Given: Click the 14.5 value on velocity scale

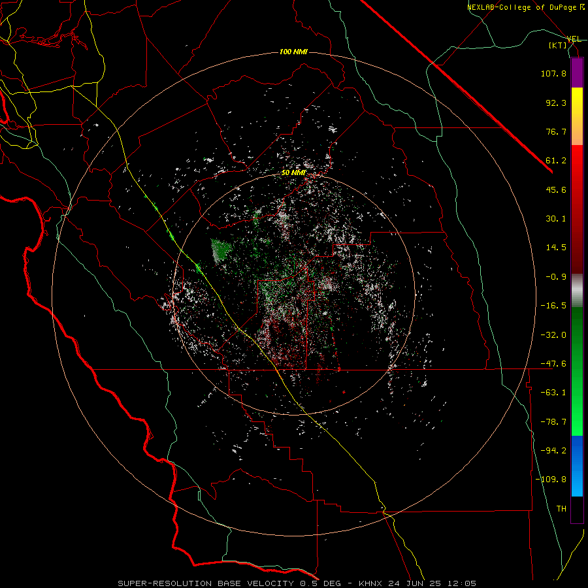Looking at the screenshot, I should point(556,248).
